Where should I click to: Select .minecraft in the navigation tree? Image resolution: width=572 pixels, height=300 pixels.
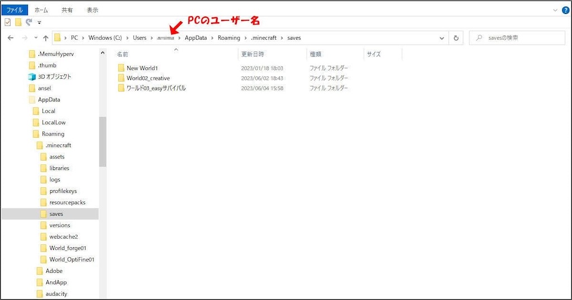58,146
